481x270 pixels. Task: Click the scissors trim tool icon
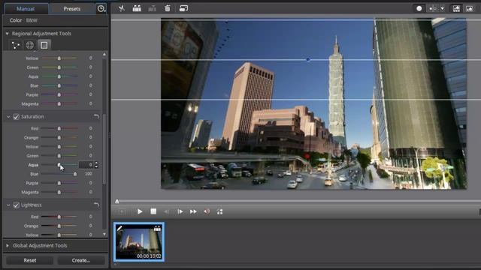tap(122, 8)
